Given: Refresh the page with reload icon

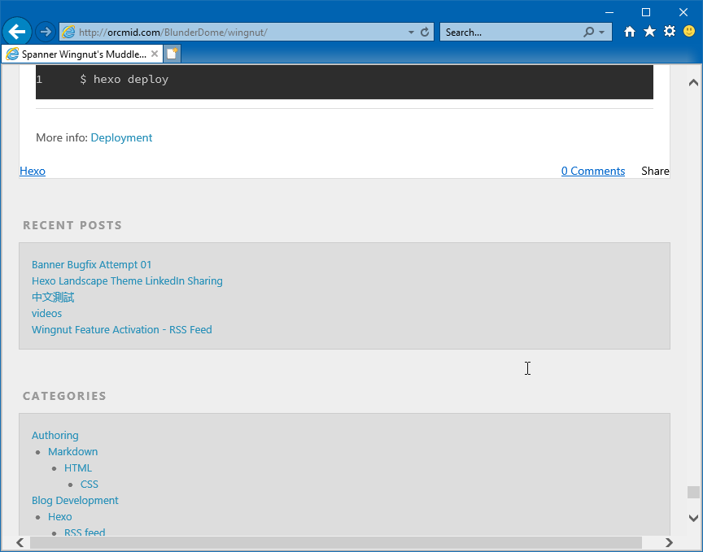Looking at the screenshot, I should (425, 33).
